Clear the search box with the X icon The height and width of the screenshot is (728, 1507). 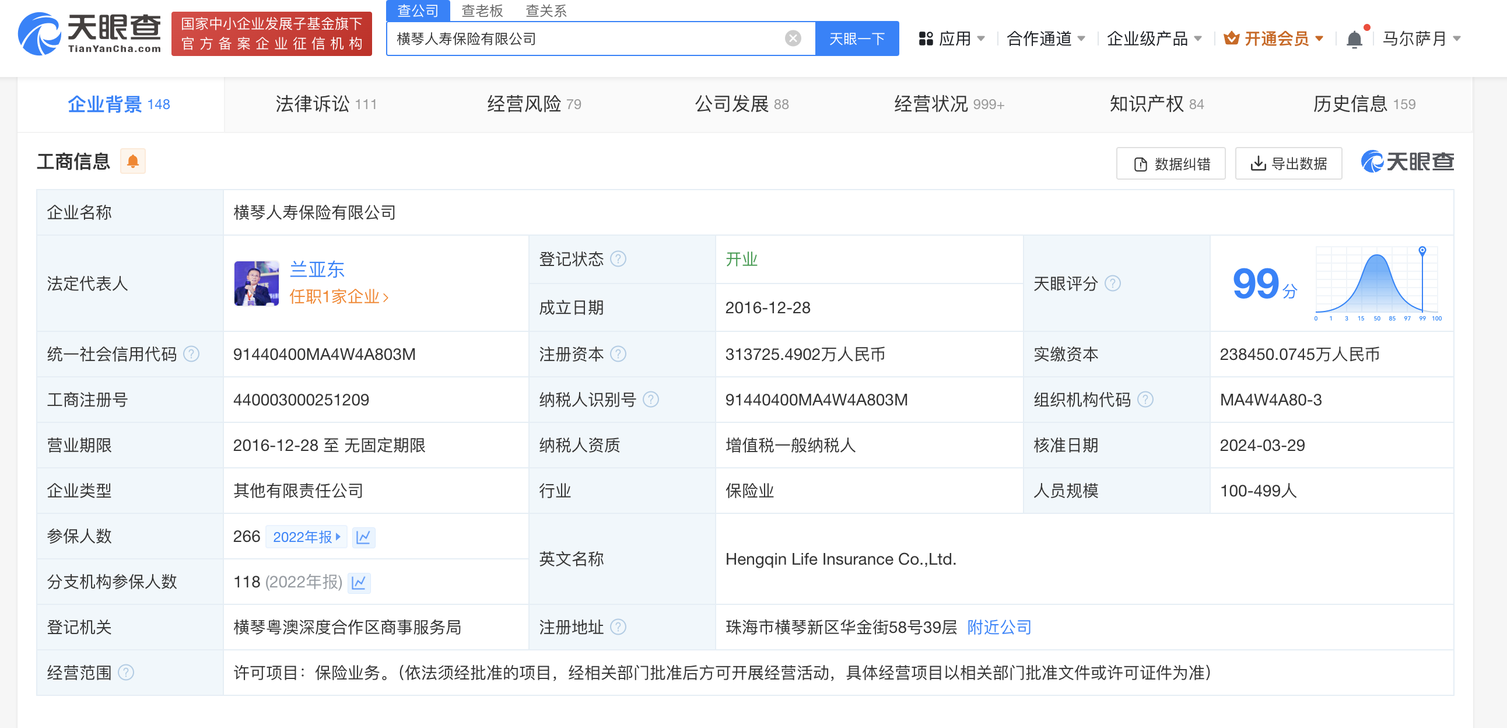[x=793, y=38]
